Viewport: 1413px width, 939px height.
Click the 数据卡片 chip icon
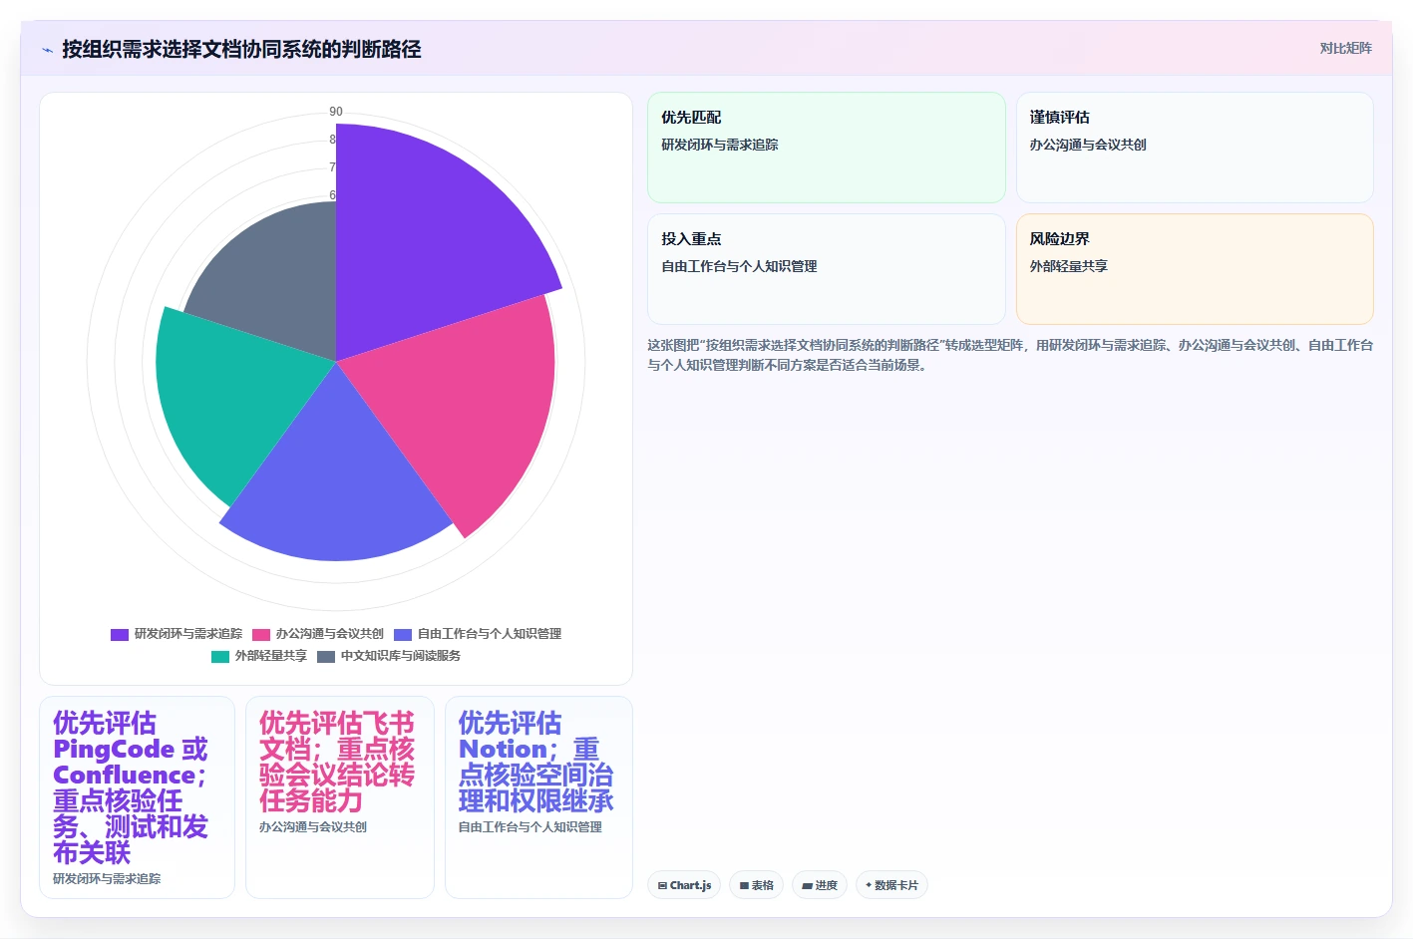point(869,885)
